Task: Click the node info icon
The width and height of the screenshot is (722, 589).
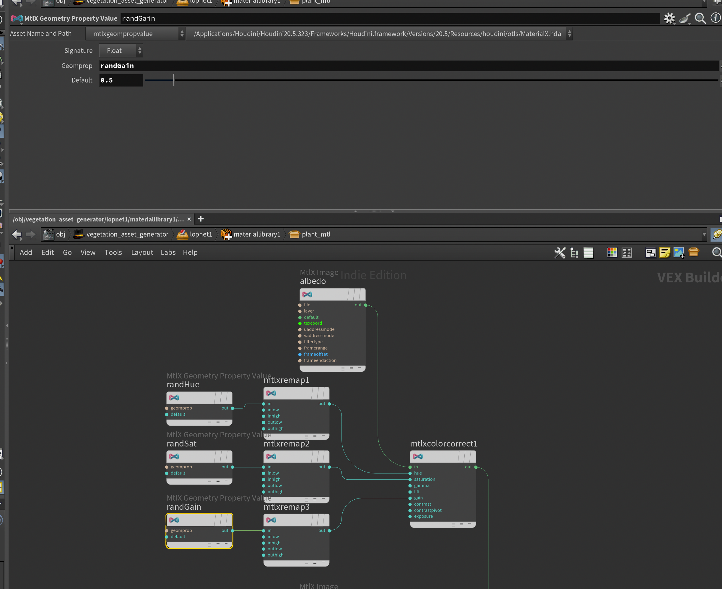Action: (x=715, y=18)
